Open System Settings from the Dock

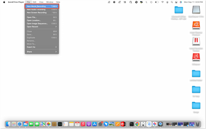(100, 124)
